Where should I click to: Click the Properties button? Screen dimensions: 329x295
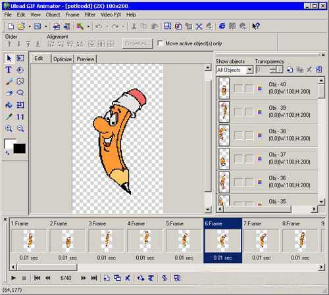138,43
